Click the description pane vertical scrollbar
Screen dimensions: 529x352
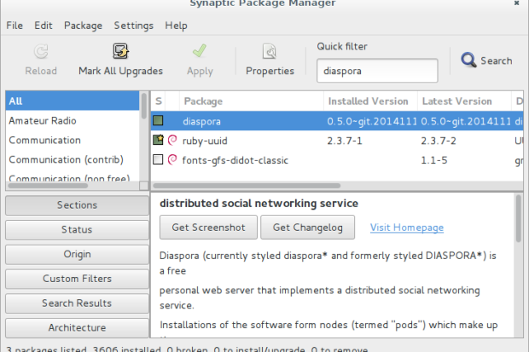point(519,218)
